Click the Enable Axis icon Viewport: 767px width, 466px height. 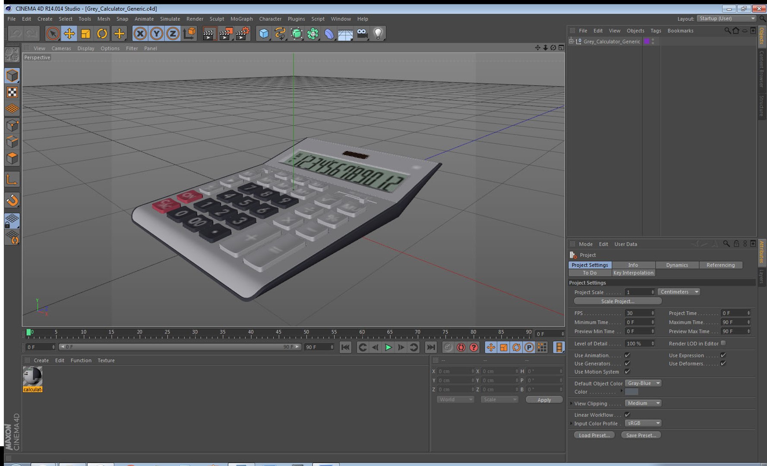tap(12, 179)
